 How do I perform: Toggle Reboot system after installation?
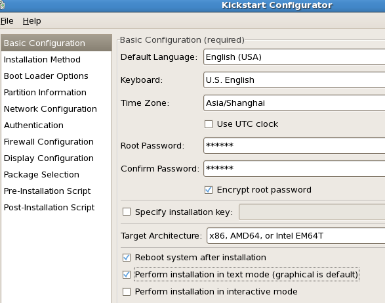pos(127,258)
